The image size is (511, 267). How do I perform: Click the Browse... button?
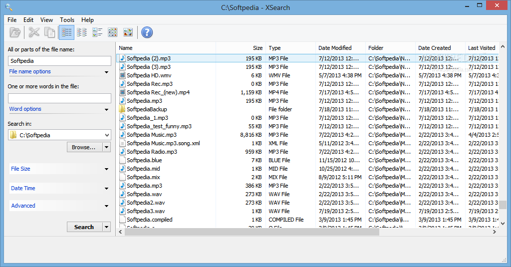coord(85,147)
